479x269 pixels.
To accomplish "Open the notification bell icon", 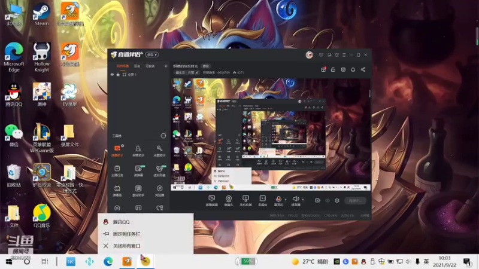I will [353, 69].
